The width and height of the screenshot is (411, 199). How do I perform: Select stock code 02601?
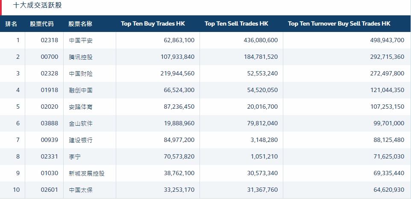[44, 190]
